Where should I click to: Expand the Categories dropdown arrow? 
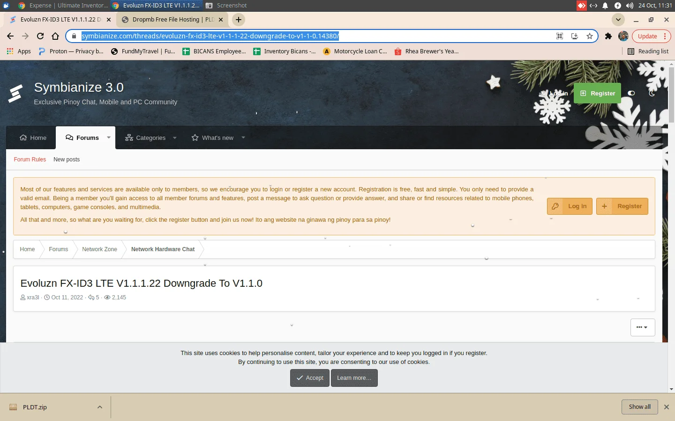coord(175,138)
